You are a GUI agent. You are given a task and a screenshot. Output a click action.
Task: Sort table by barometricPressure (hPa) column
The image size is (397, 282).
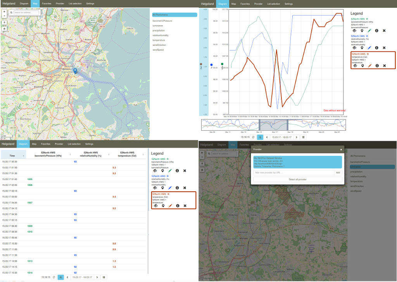point(49,154)
